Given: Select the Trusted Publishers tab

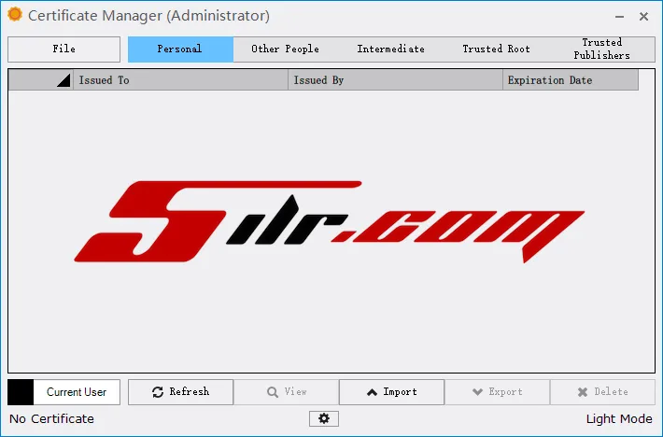Looking at the screenshot, I should pyautogui.click(x=601, y=49).
